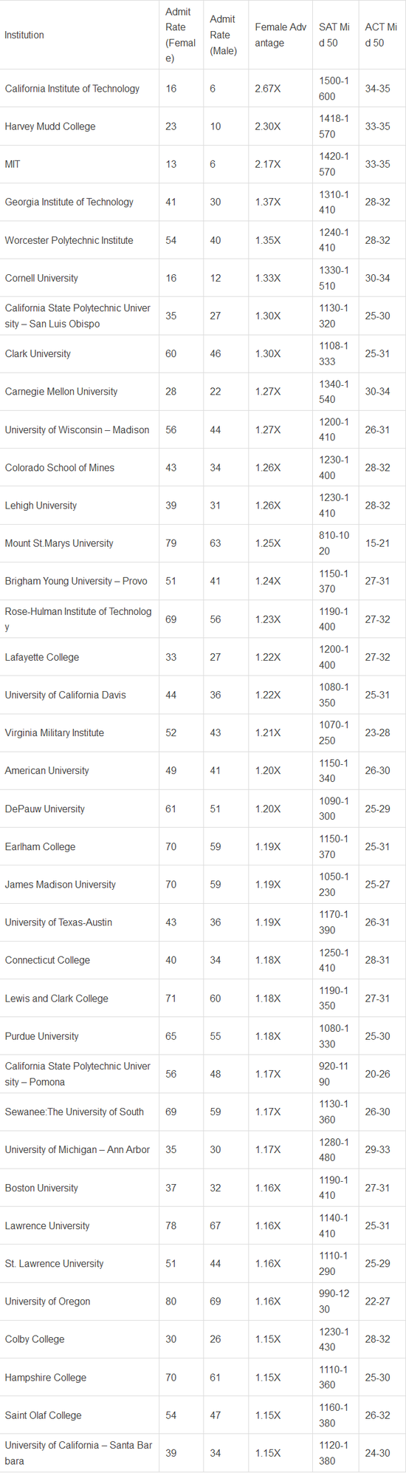The image size is (406, 1473).
Task: Click the Harvey Mudd College cell
Action: pos(80,126)
